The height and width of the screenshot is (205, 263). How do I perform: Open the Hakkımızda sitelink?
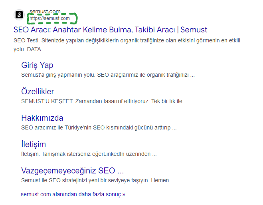42,118
